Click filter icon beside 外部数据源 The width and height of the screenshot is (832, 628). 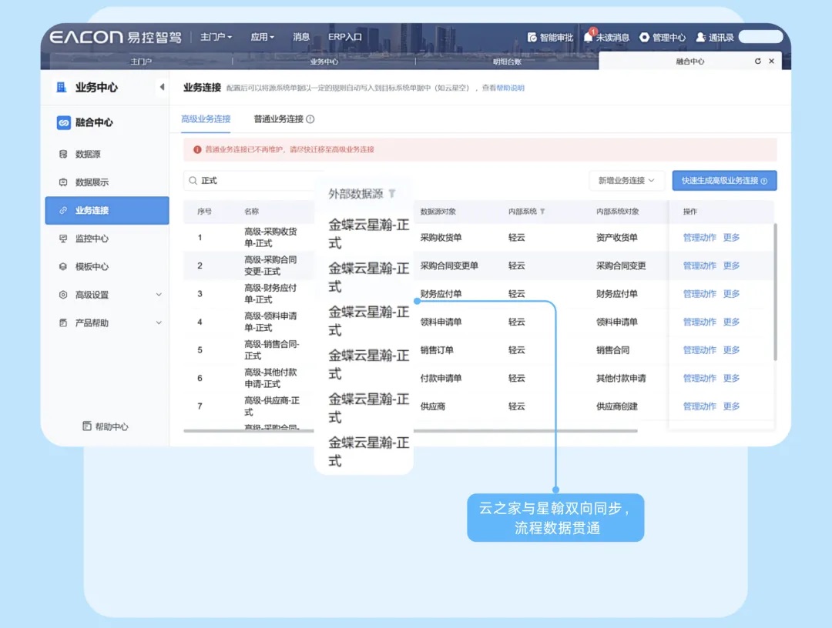point(392,194)
